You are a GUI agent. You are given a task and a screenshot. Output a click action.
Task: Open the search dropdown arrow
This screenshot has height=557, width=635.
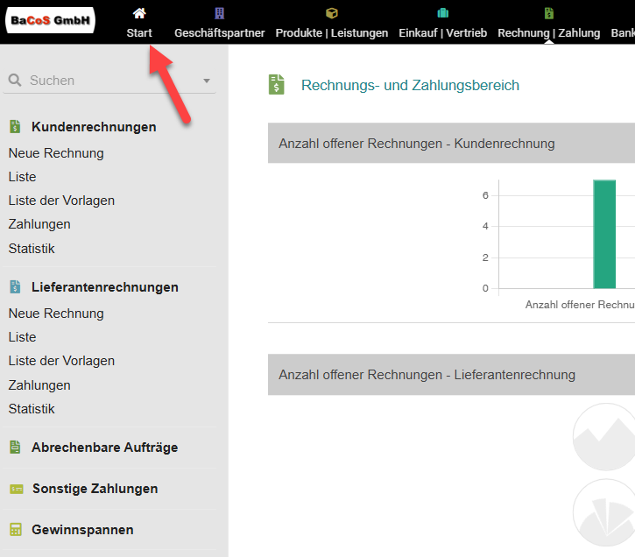click(x=207, y=81)
